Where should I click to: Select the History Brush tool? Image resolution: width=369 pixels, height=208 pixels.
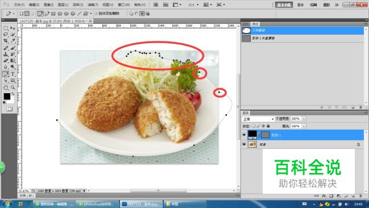(x=13, y=54)
